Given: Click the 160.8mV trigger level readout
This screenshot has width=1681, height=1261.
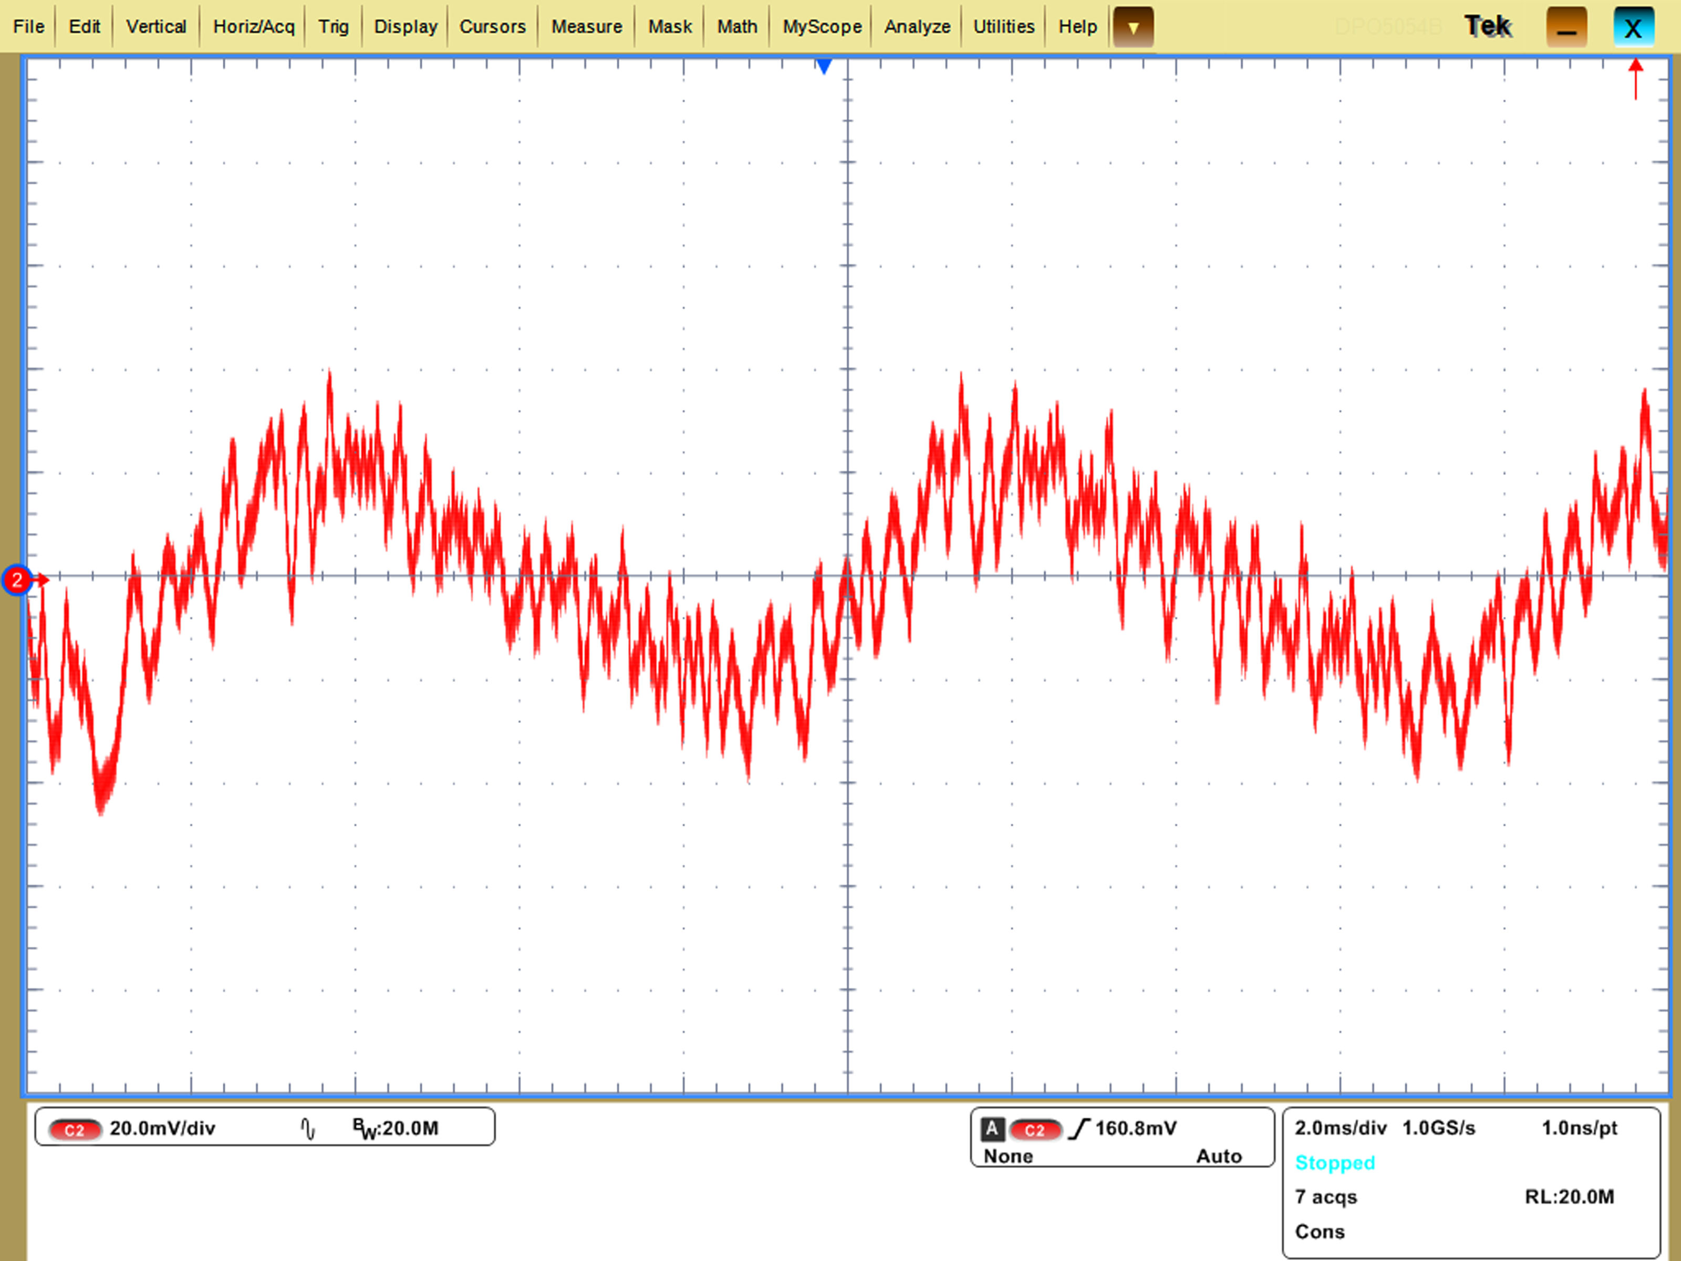Looking at the screenshot, I should pos(1135,1129).
